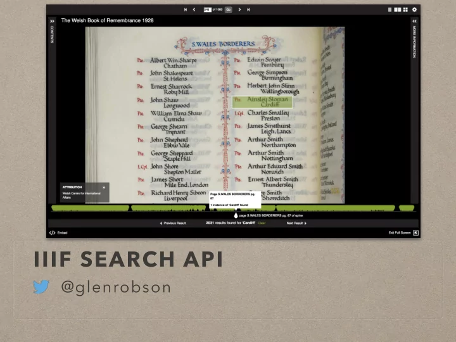Click the page number input field

pos(207,9)
